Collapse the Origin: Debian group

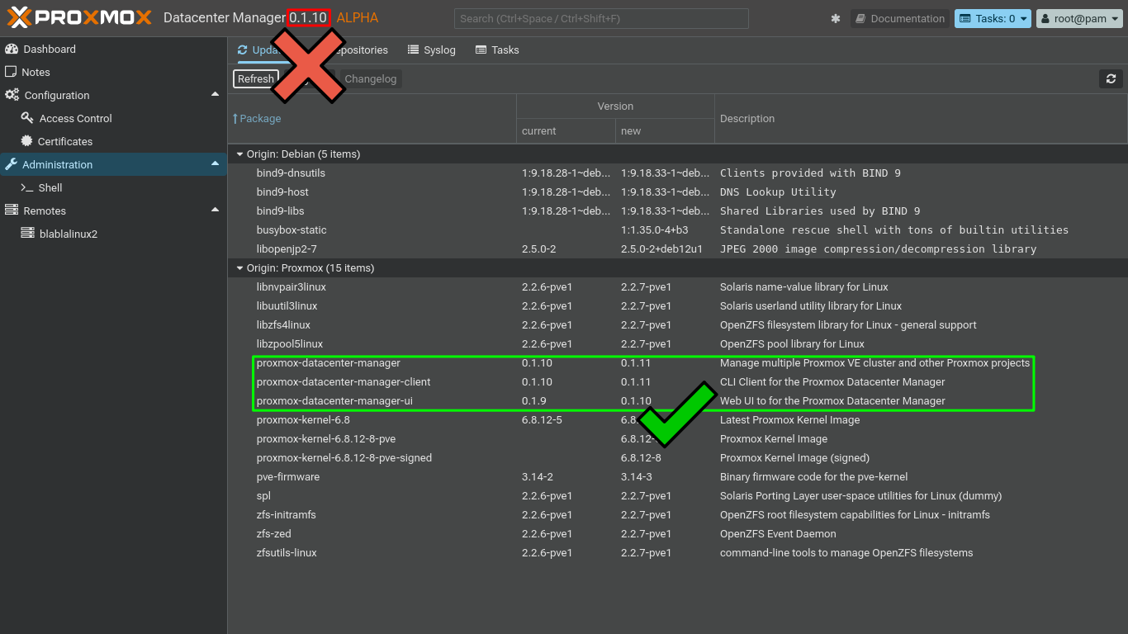pyautogui.click(x=240, y=154)
